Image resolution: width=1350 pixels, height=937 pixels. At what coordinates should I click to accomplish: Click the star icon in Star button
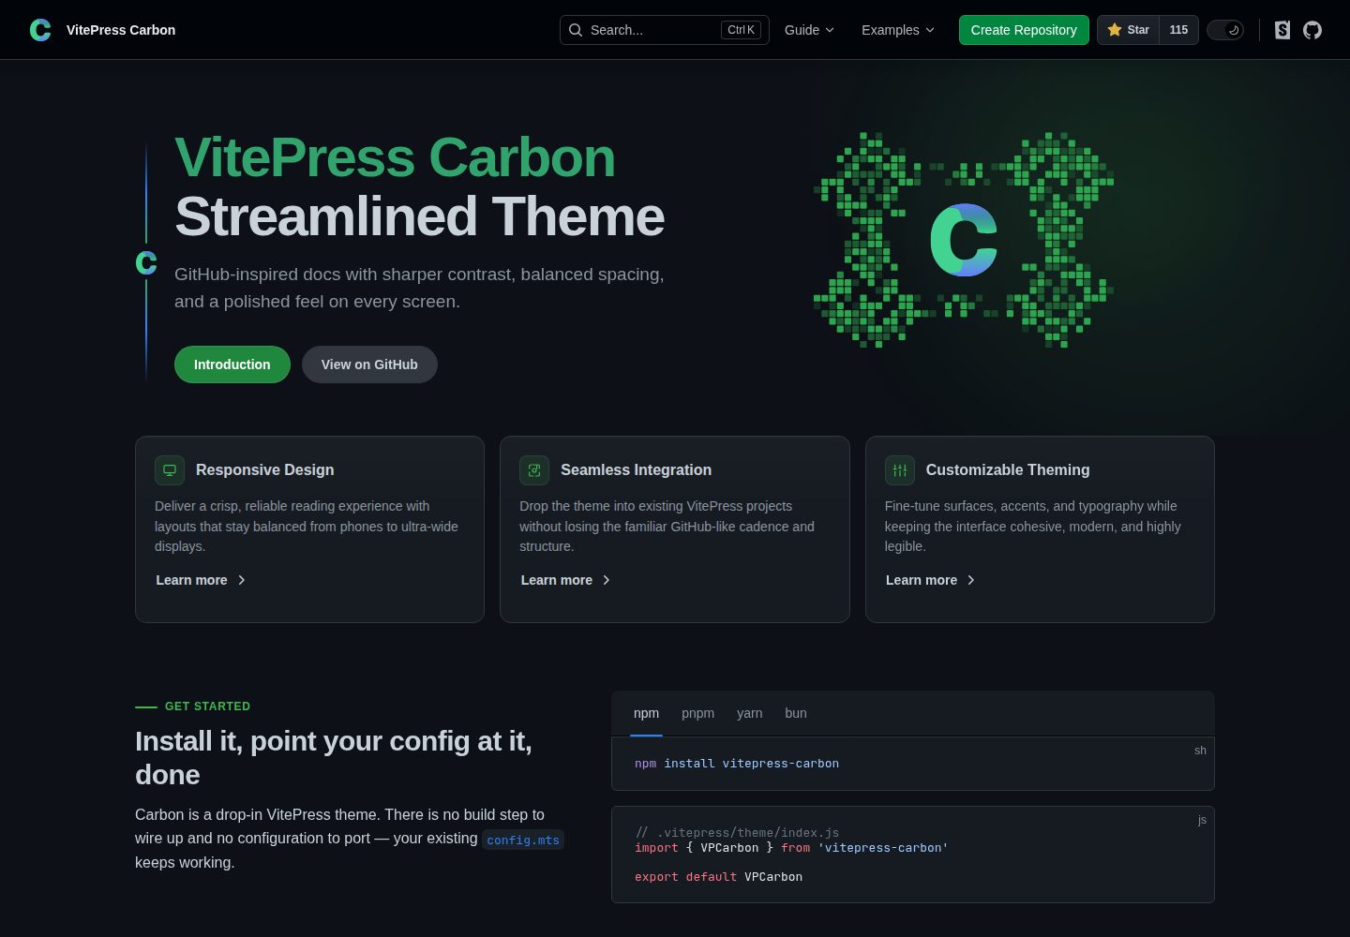coord(1115,30)
